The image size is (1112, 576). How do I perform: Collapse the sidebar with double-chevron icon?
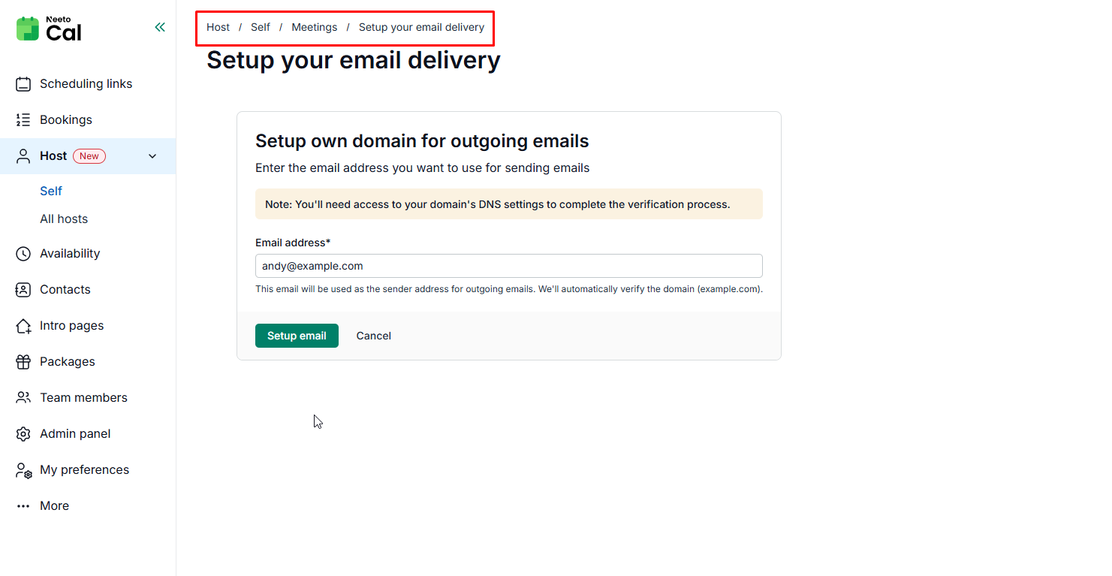[160, 28]
